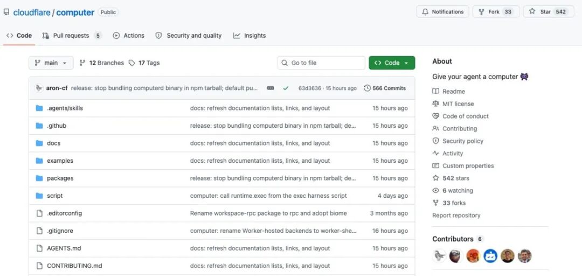Click folder icon next to script
The height and width of the screenshot is (276, 582).
click(x=39, y=196)
